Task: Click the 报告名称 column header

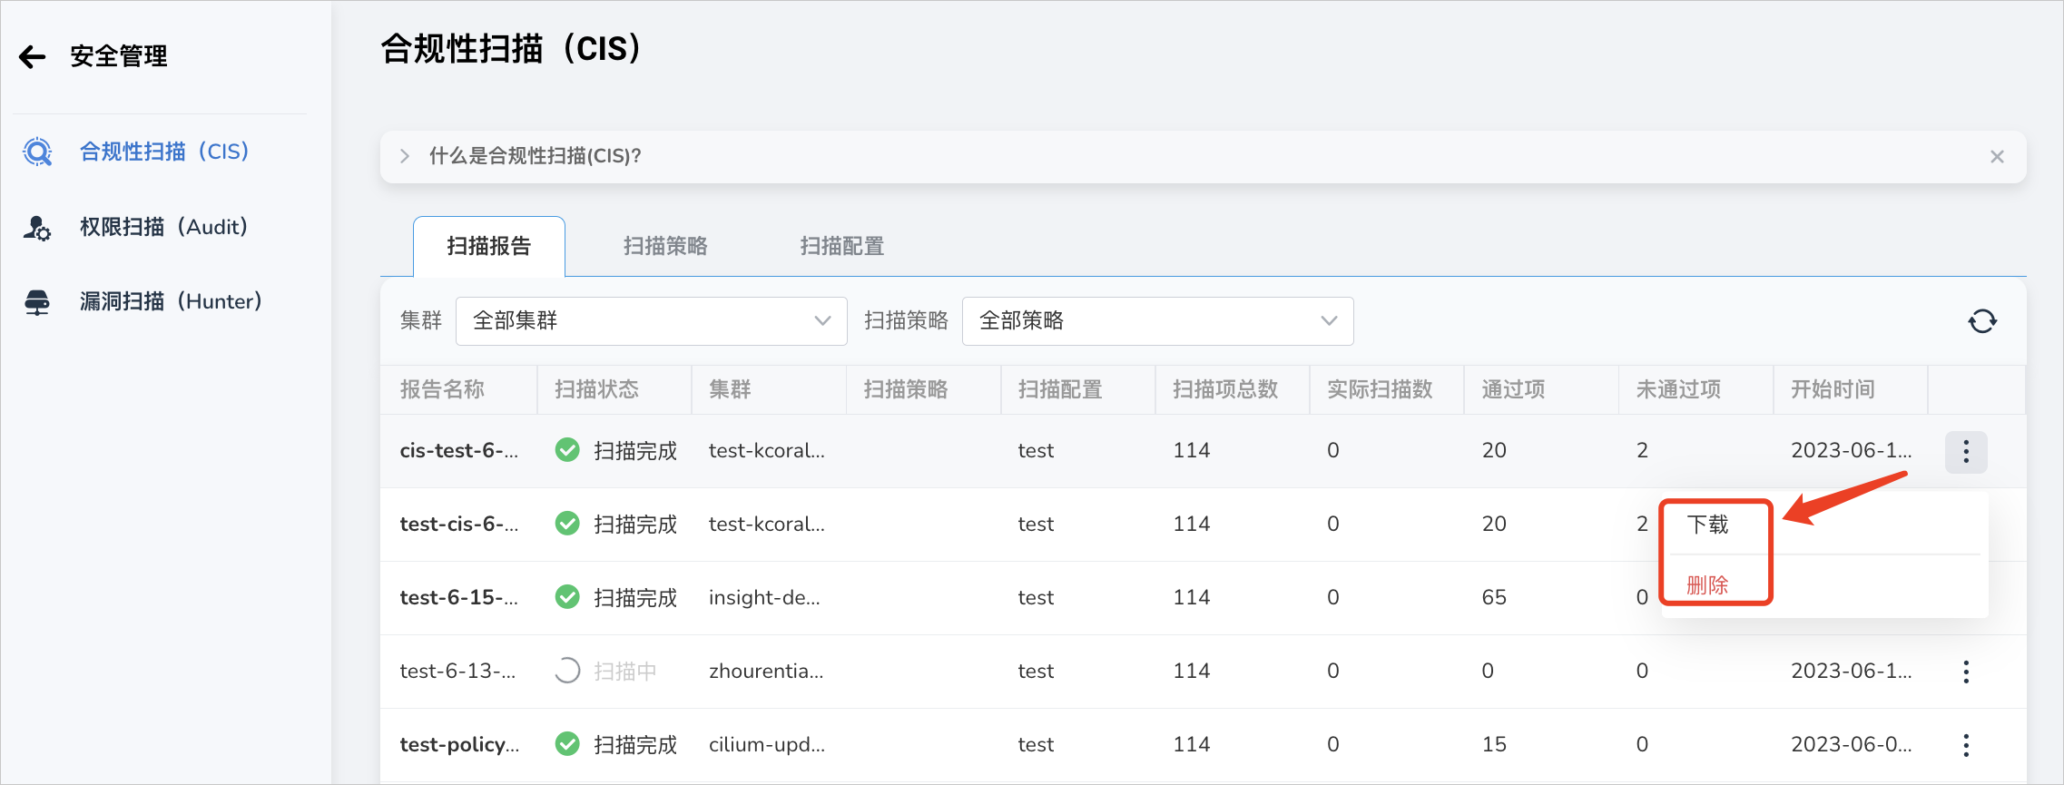Action: (x=442, y=389)
